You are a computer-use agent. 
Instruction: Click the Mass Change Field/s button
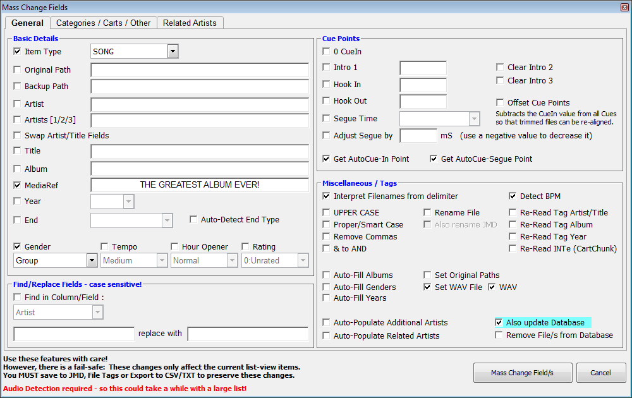522,373
